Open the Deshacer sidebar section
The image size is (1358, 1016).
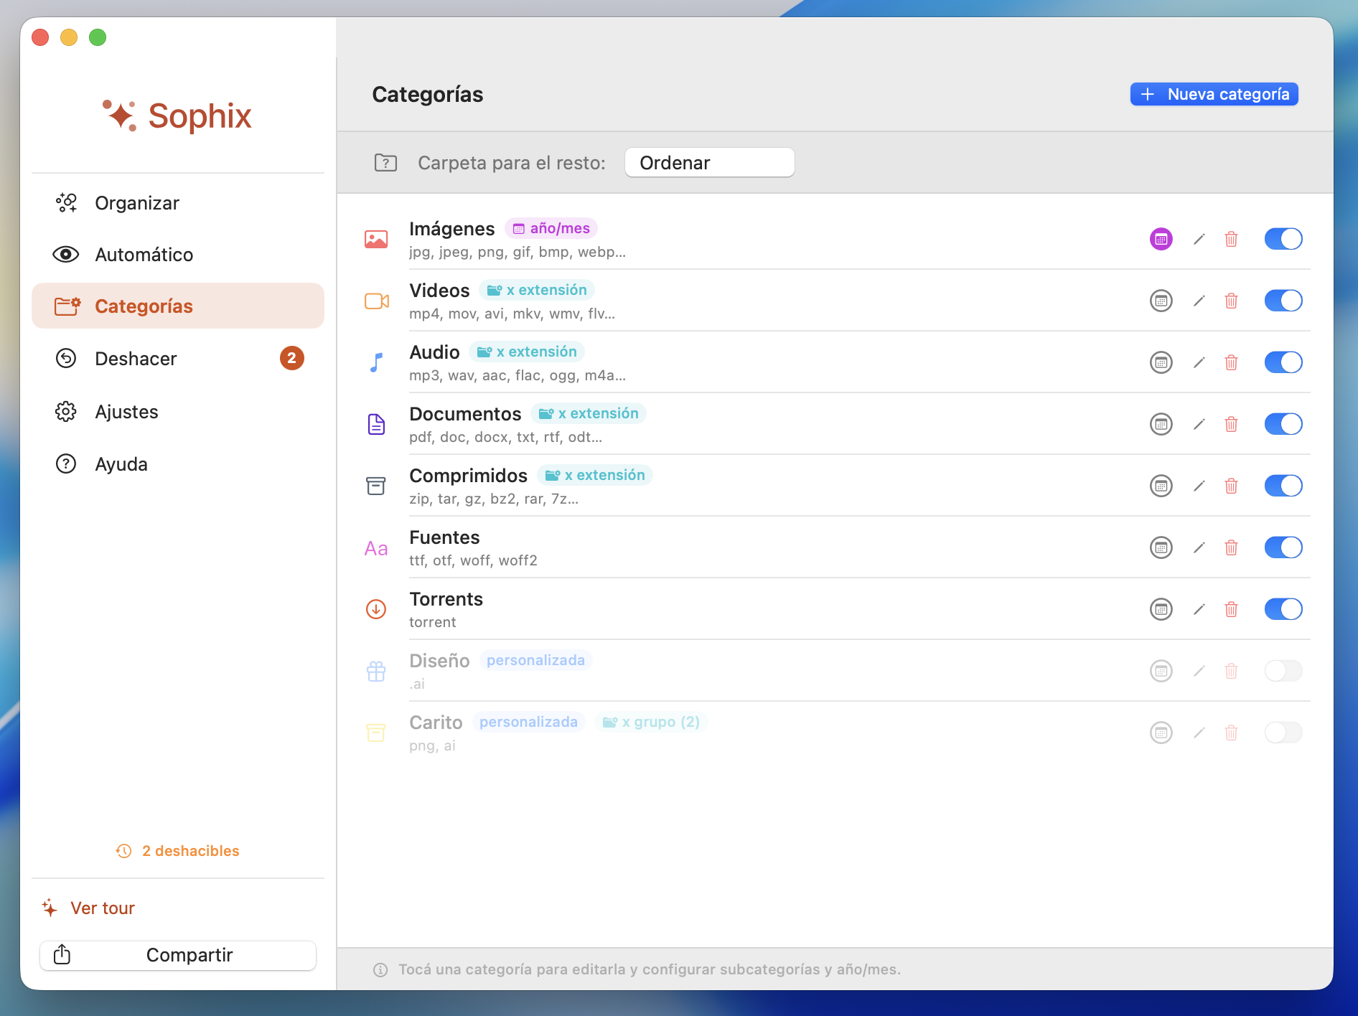[178, 358]
